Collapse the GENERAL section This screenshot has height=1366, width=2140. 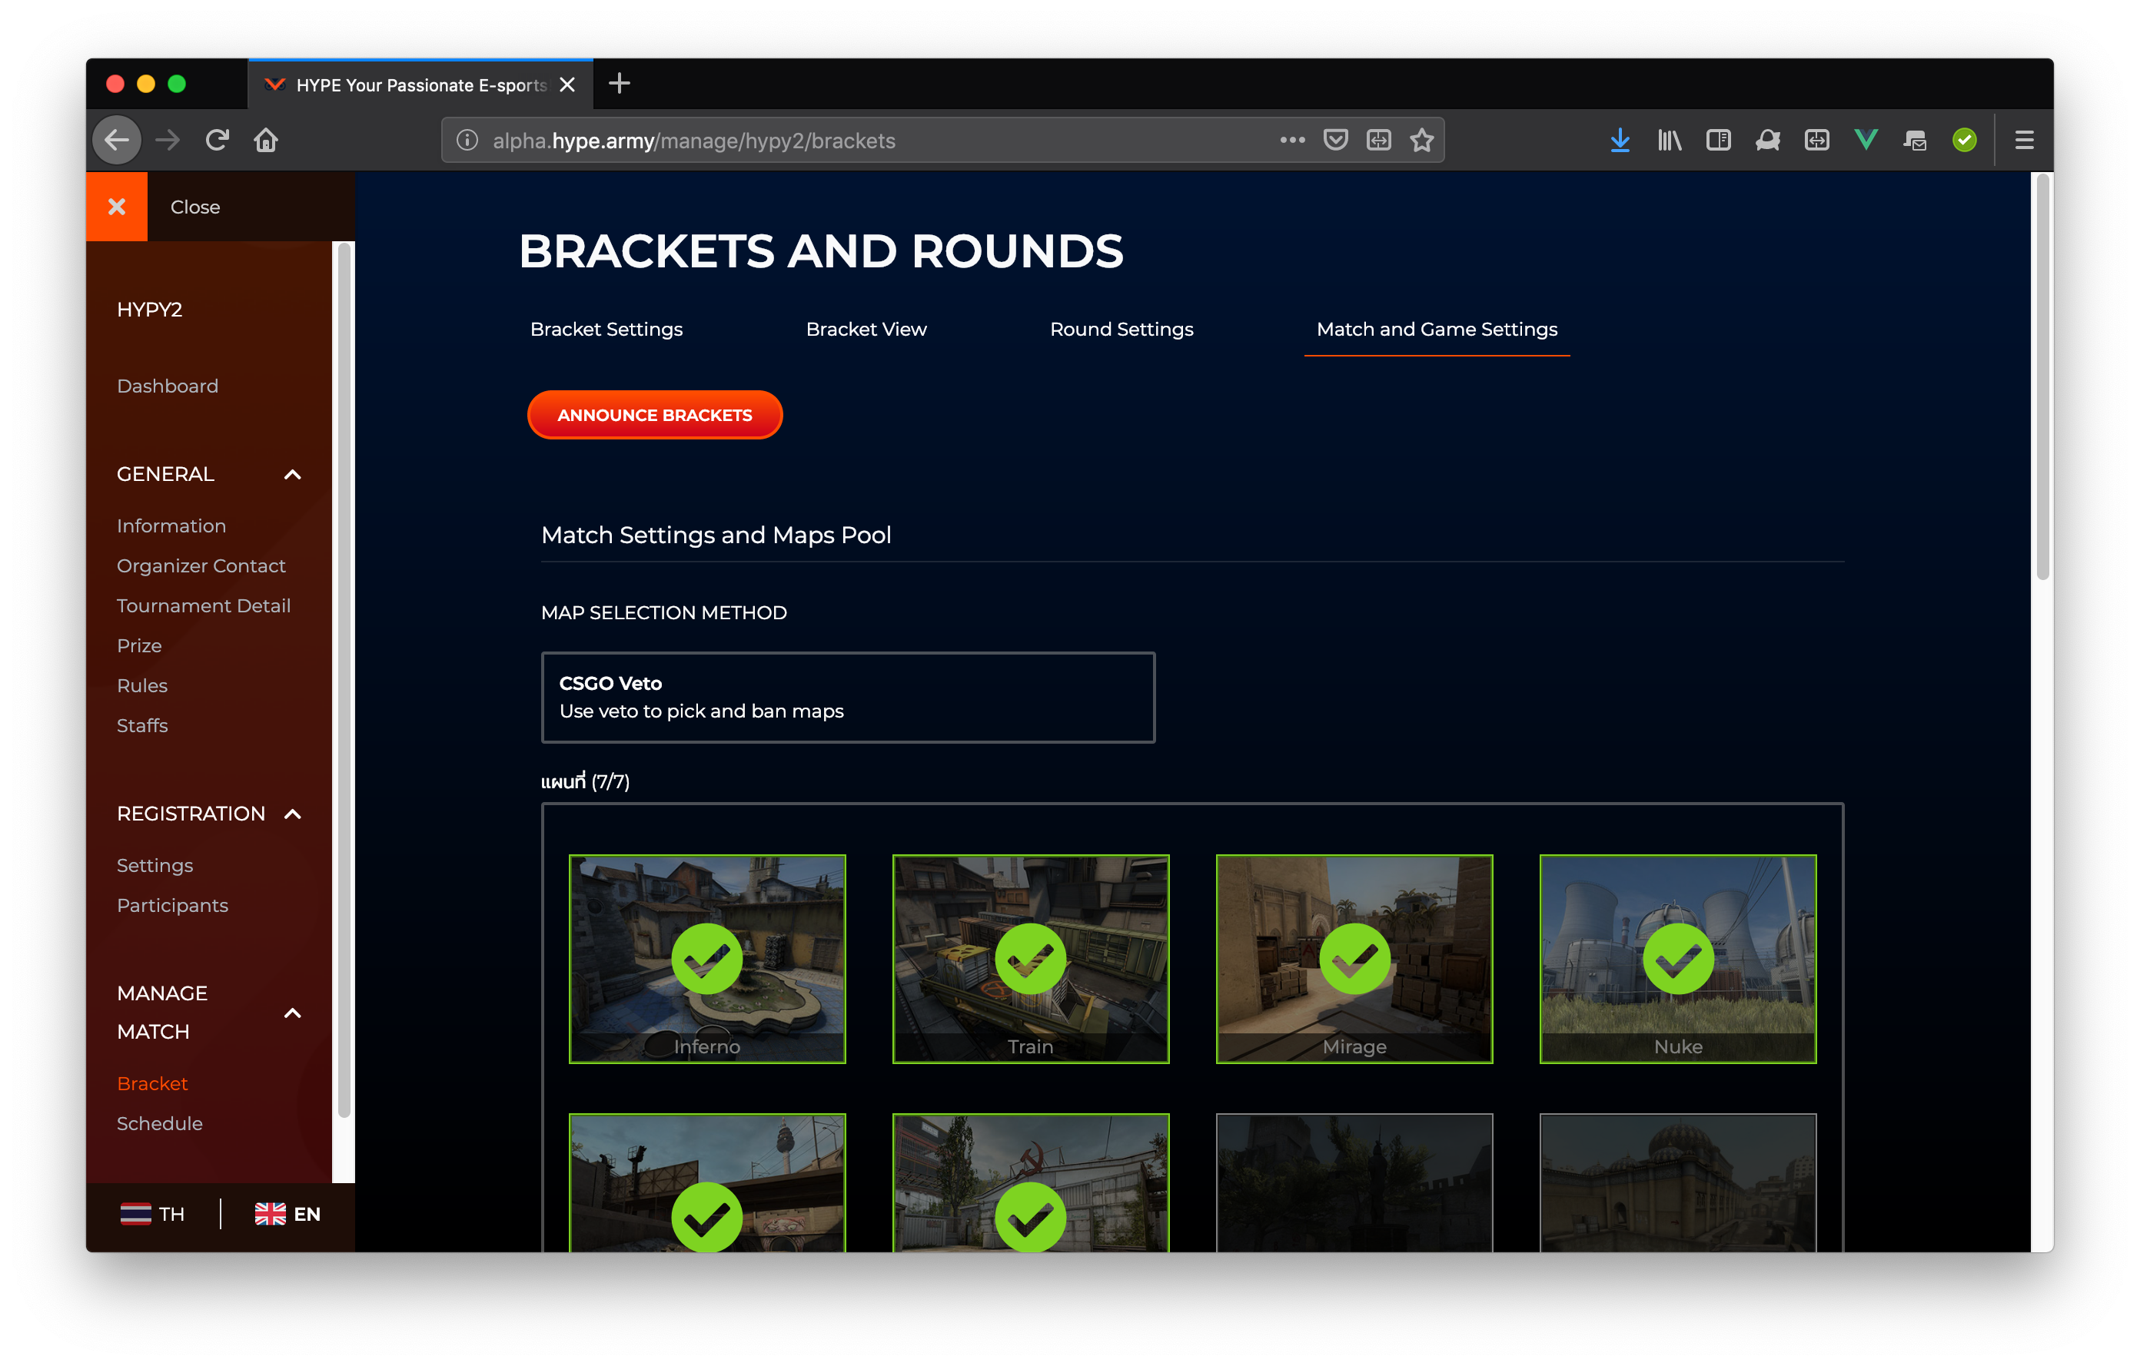pos(292,475)
